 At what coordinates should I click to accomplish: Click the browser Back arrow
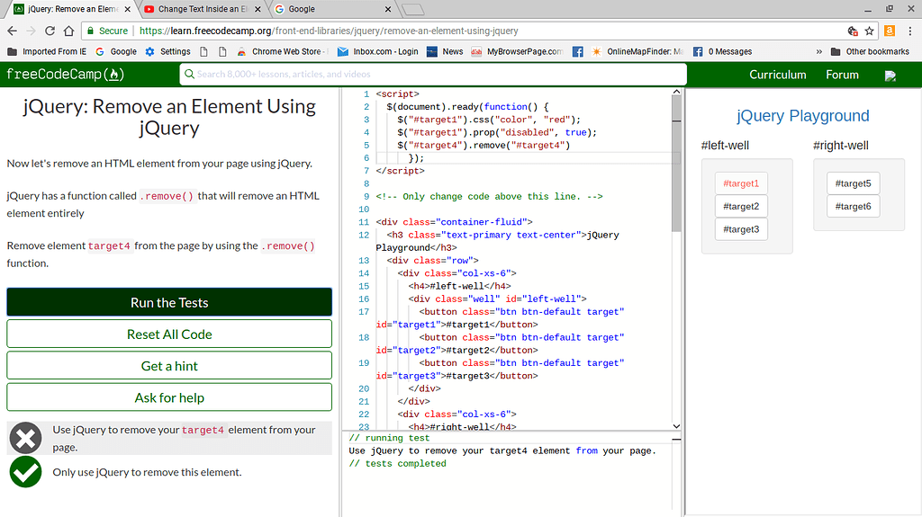click(x=13, y=31)
